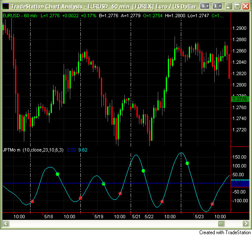Click the A=1.2779 ask text
Viewport: 252px width, 235px height.
(x=131, y=16)
